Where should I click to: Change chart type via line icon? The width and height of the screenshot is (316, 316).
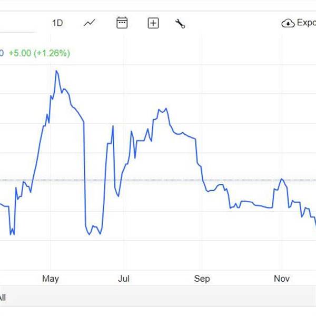point(90,23)
